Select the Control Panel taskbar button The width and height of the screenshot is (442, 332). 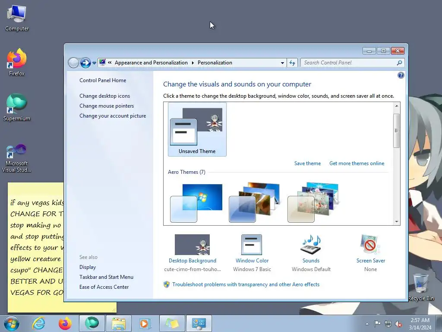coord(199,323)
